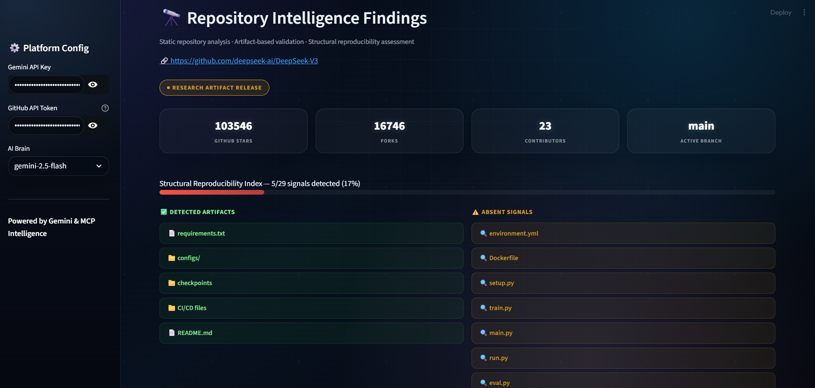
Task: Click the train.py label
Action: point(500,308)
